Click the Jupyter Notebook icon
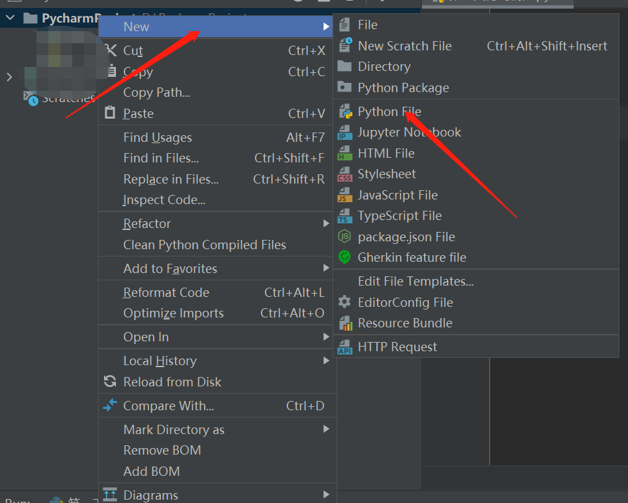This screenshot has height=503, width=628. (344, 133)
